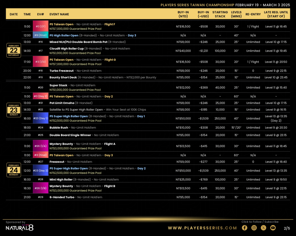
Task: Open the YouTube subscribe icon
Action: point(273,228)
